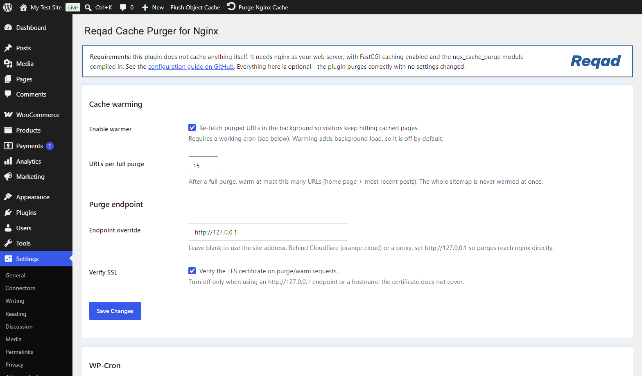Image resolution: width=642 pixels, height=376 pixels.
Task: Click the Plugins plug icon
Action: [8, 212]
